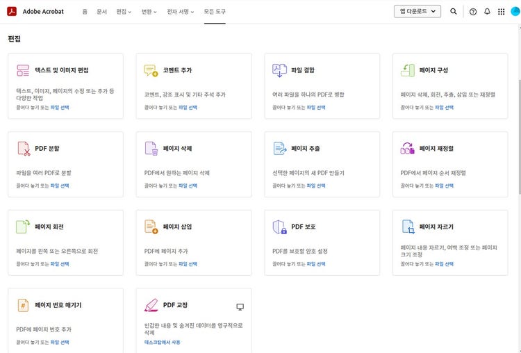Click 파일 선택 link under 페이지 구성

click(445, 108)
